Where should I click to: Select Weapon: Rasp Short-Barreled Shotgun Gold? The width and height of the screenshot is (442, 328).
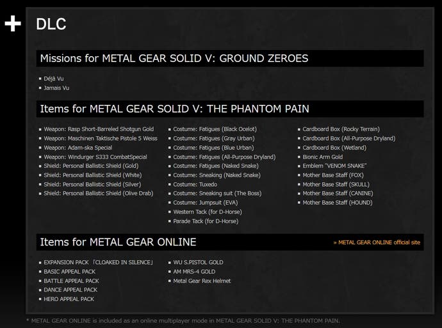pyautogui.click(x=99, y=129)
